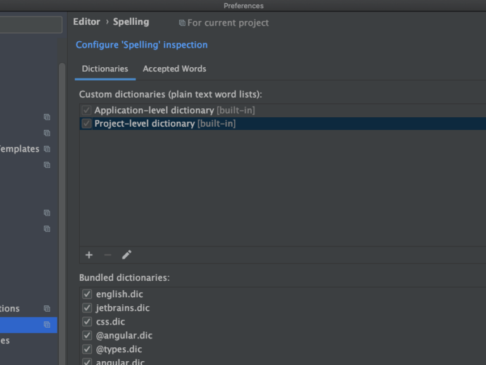
Task: Click project-scope icon beside sidebar item ending 'tions'
Action: [x=47, y=309]
